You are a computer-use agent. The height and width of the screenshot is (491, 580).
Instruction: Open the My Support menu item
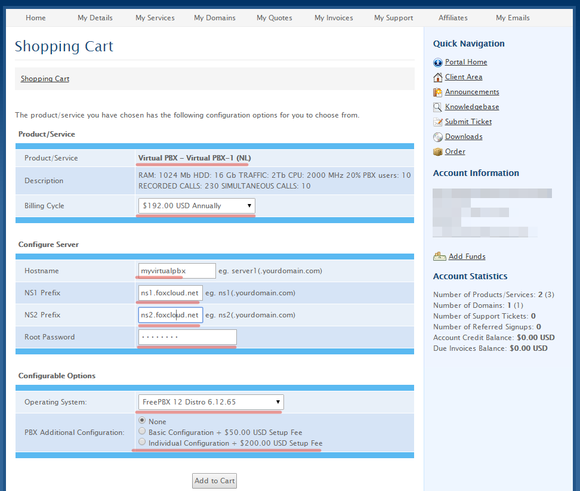click(x=393, y=18)
